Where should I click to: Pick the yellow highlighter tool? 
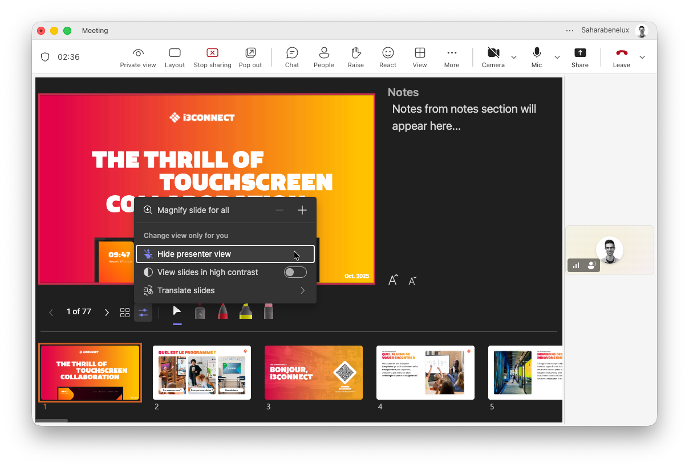tap(246, 311)
